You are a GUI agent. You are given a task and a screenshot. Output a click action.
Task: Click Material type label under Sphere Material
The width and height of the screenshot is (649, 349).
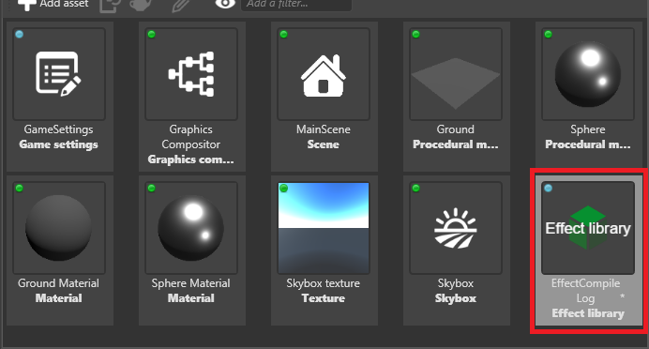coord(191,298)
